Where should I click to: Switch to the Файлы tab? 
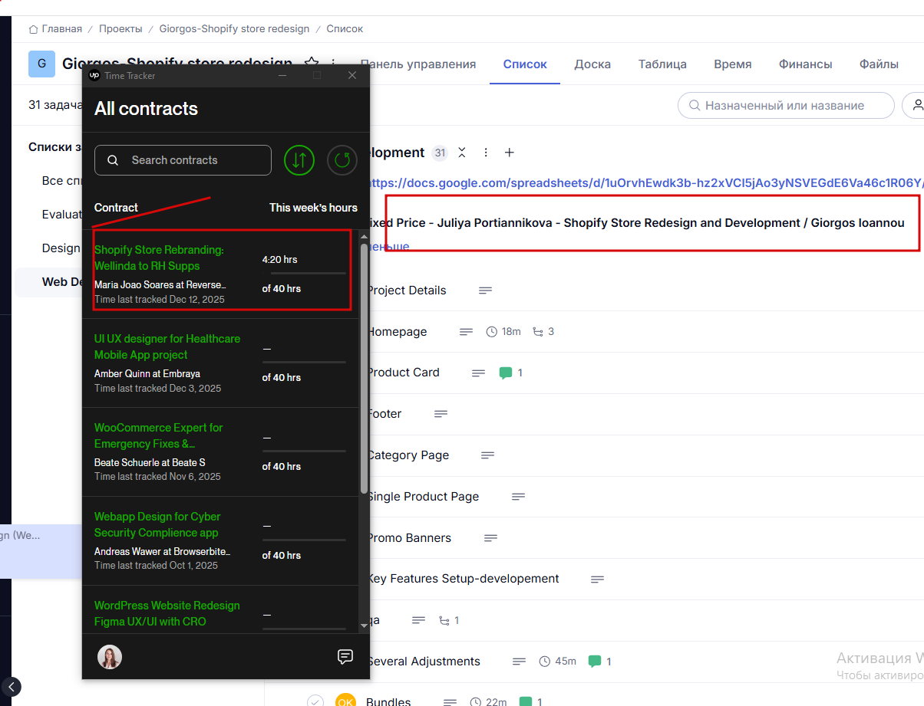pos(879,64)
